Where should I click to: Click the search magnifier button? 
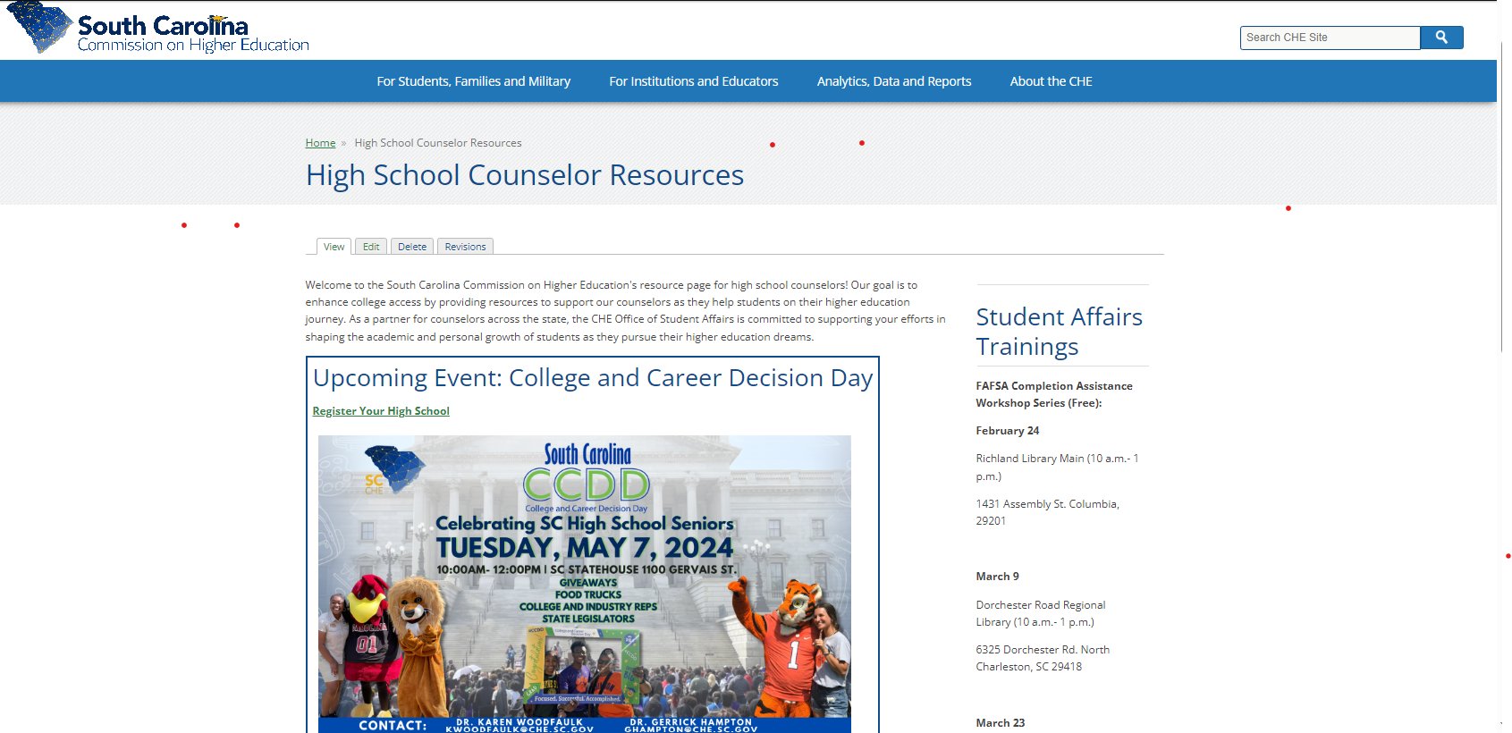point(1441,38)
